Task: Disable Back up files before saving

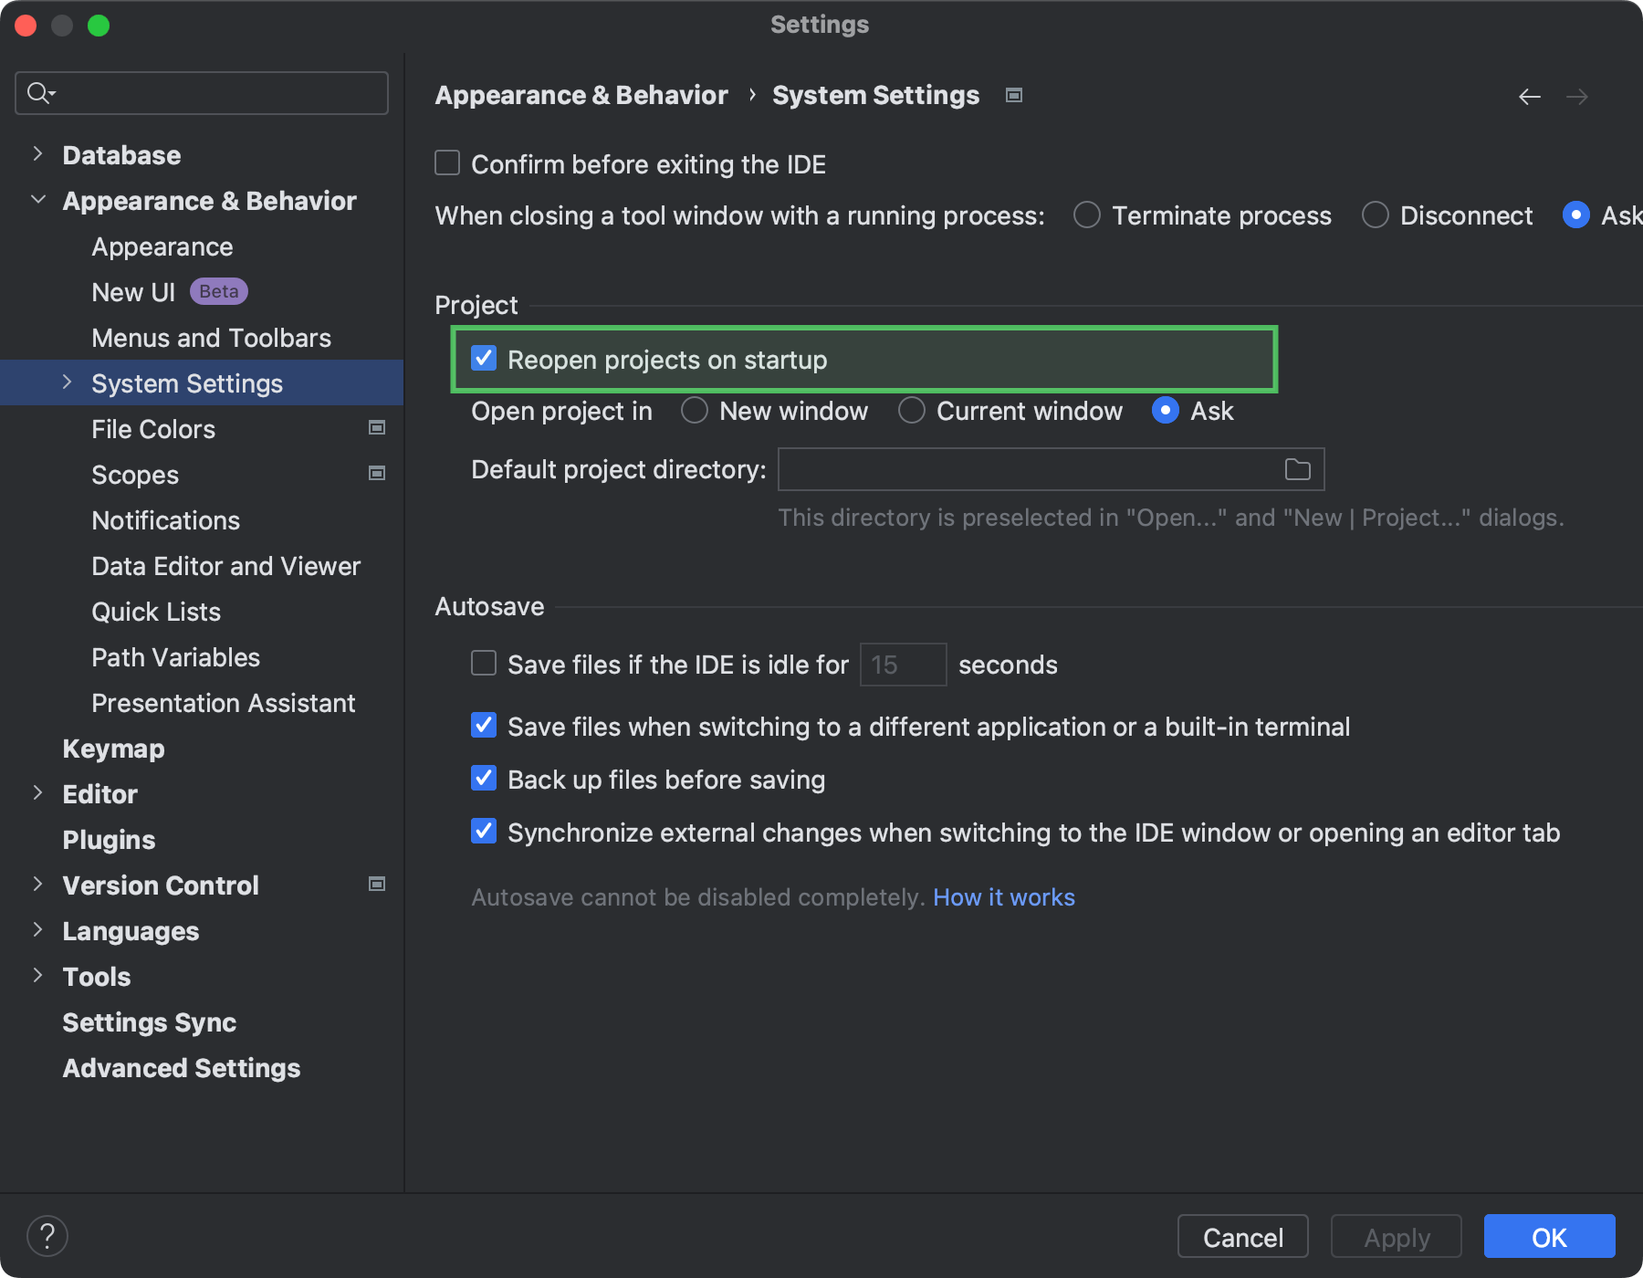Action: 483,778
